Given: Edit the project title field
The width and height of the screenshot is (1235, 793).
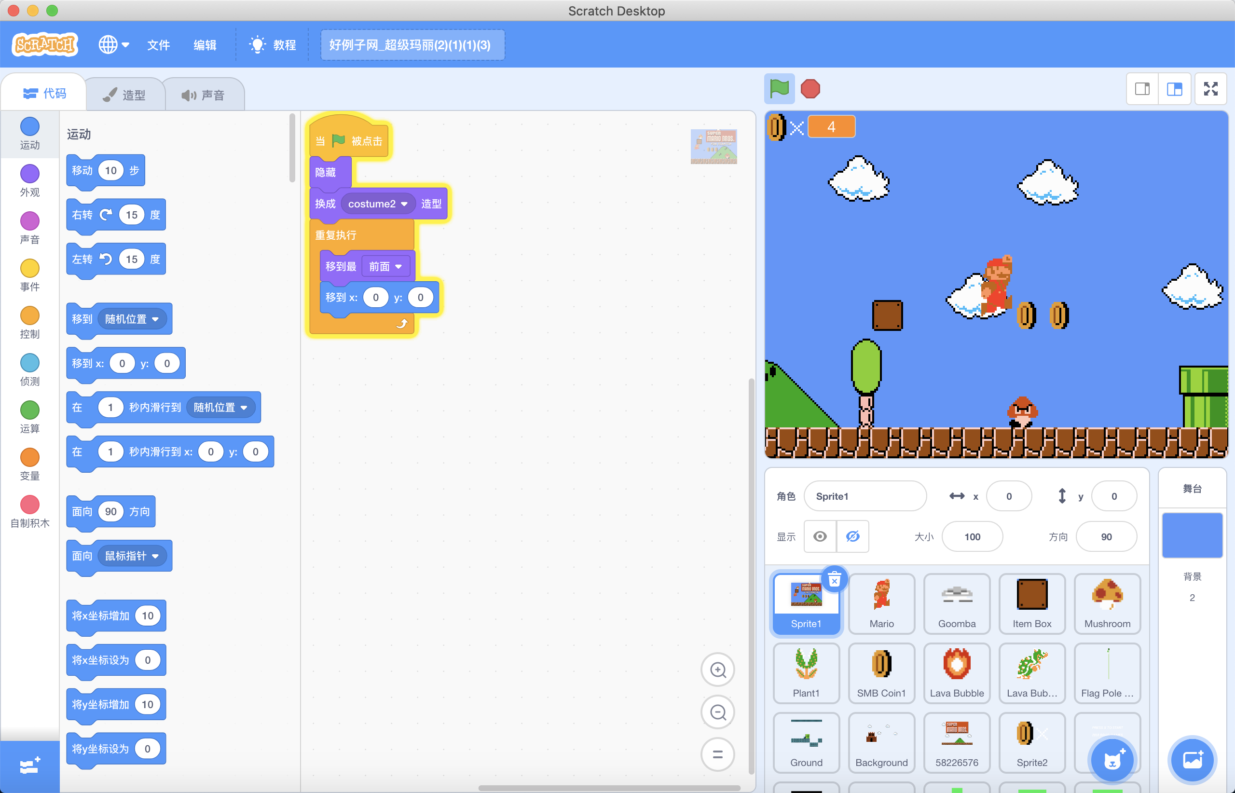Looking at the screenshot, I should point(412,45).
